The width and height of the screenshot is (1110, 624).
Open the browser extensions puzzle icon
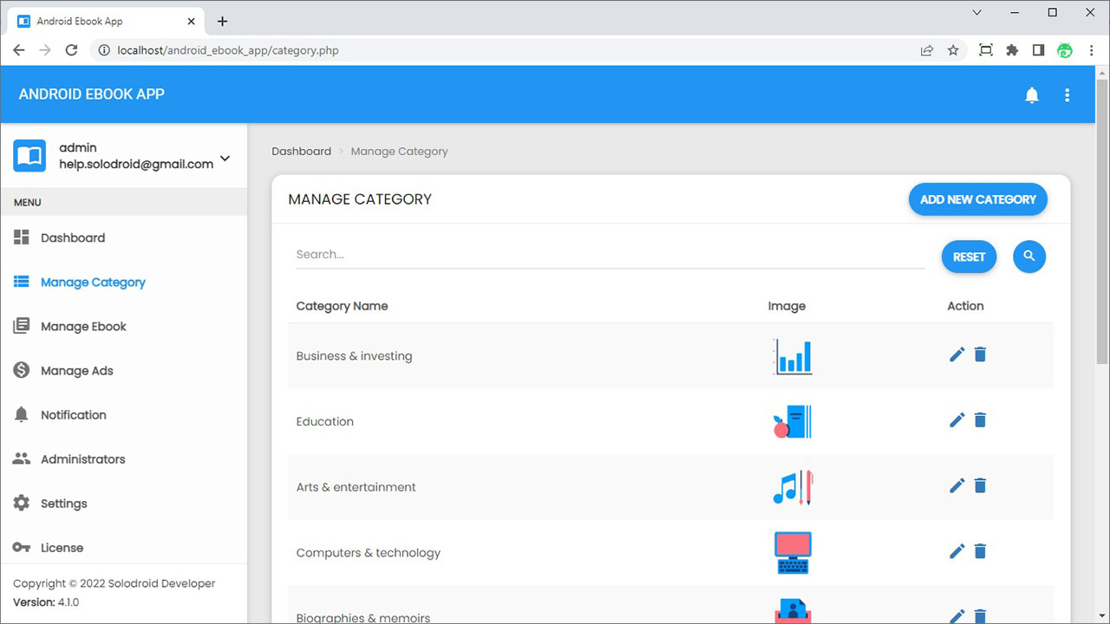tap(1012, 50)
